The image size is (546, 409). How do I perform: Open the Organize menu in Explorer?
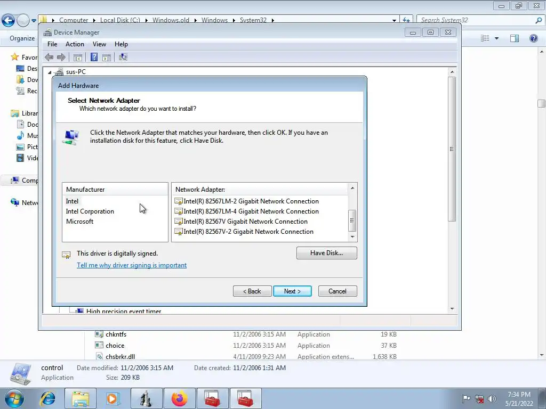coord(22,38)
